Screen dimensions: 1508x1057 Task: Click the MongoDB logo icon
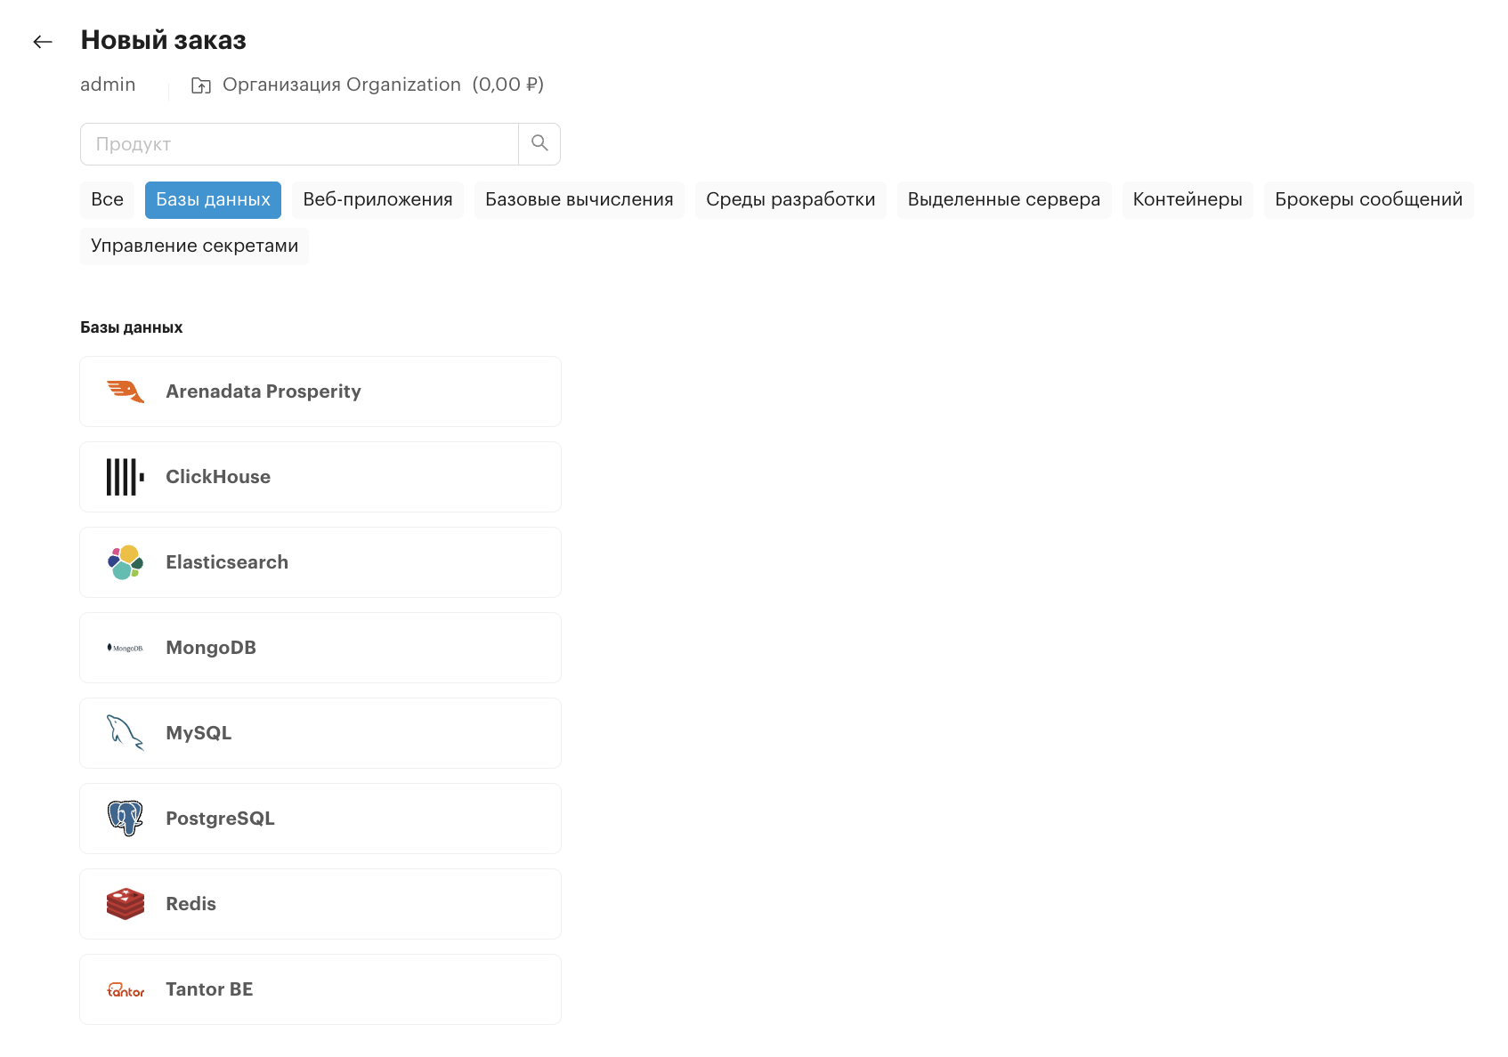click(126, 648)
